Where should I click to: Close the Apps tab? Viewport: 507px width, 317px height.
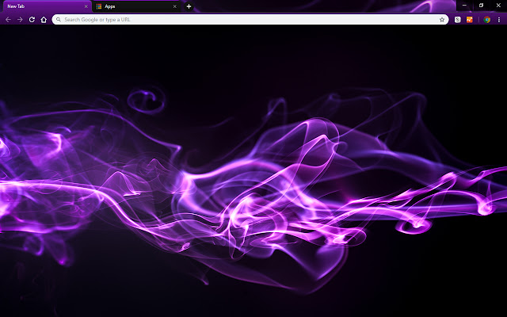pos(174,6)
